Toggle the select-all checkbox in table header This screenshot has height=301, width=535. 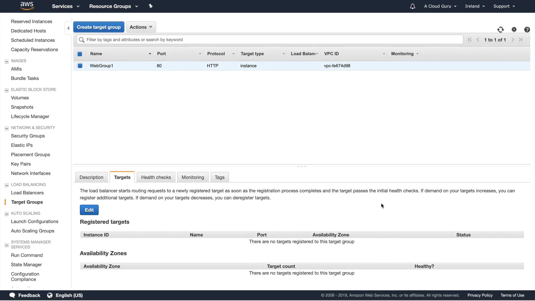(80, 54)
